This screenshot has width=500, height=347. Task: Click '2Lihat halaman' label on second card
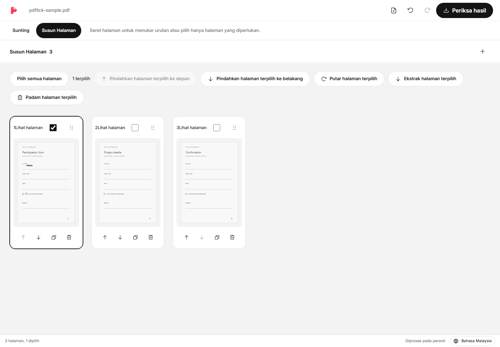click(x=110, y=128)
